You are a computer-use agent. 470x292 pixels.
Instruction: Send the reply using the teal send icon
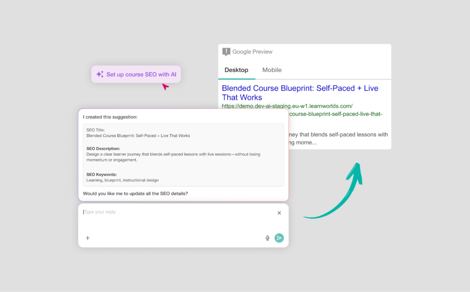(x=280, y=237)
